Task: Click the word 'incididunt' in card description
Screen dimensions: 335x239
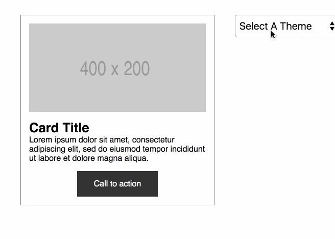Action: (x=187, y=149)
